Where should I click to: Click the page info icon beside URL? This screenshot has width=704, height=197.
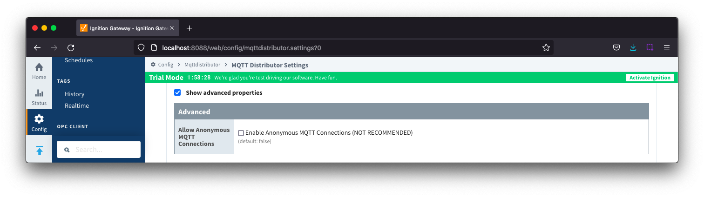154,47
